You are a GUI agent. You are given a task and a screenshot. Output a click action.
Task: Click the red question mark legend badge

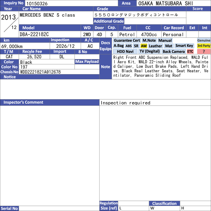click(204, 51)
